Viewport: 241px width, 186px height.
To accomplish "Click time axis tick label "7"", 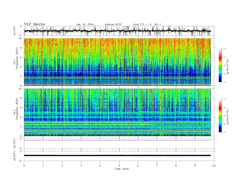I will pyautogui.click(x=157, y=166).
